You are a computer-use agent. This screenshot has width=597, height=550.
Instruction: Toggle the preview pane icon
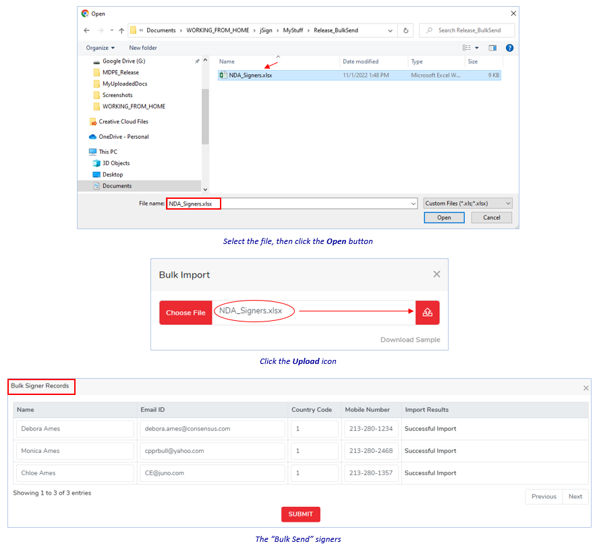pos(492,48)
